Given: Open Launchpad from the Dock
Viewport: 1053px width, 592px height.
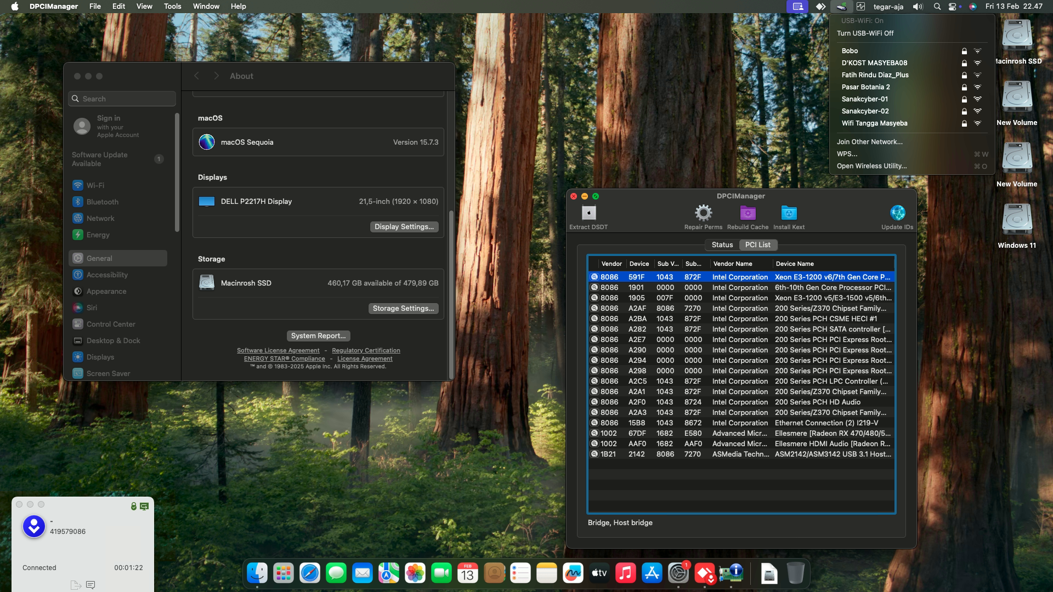Looking at the screenshot, I should point(284,573).
